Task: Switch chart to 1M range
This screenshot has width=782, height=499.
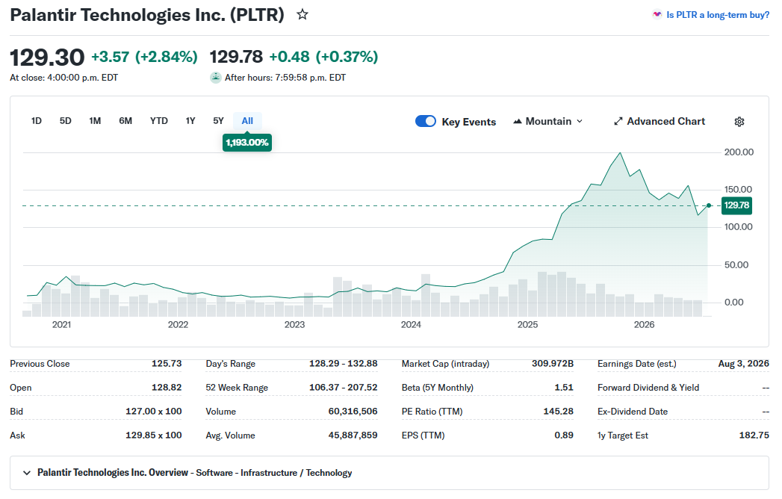Action: coord(95,121)
